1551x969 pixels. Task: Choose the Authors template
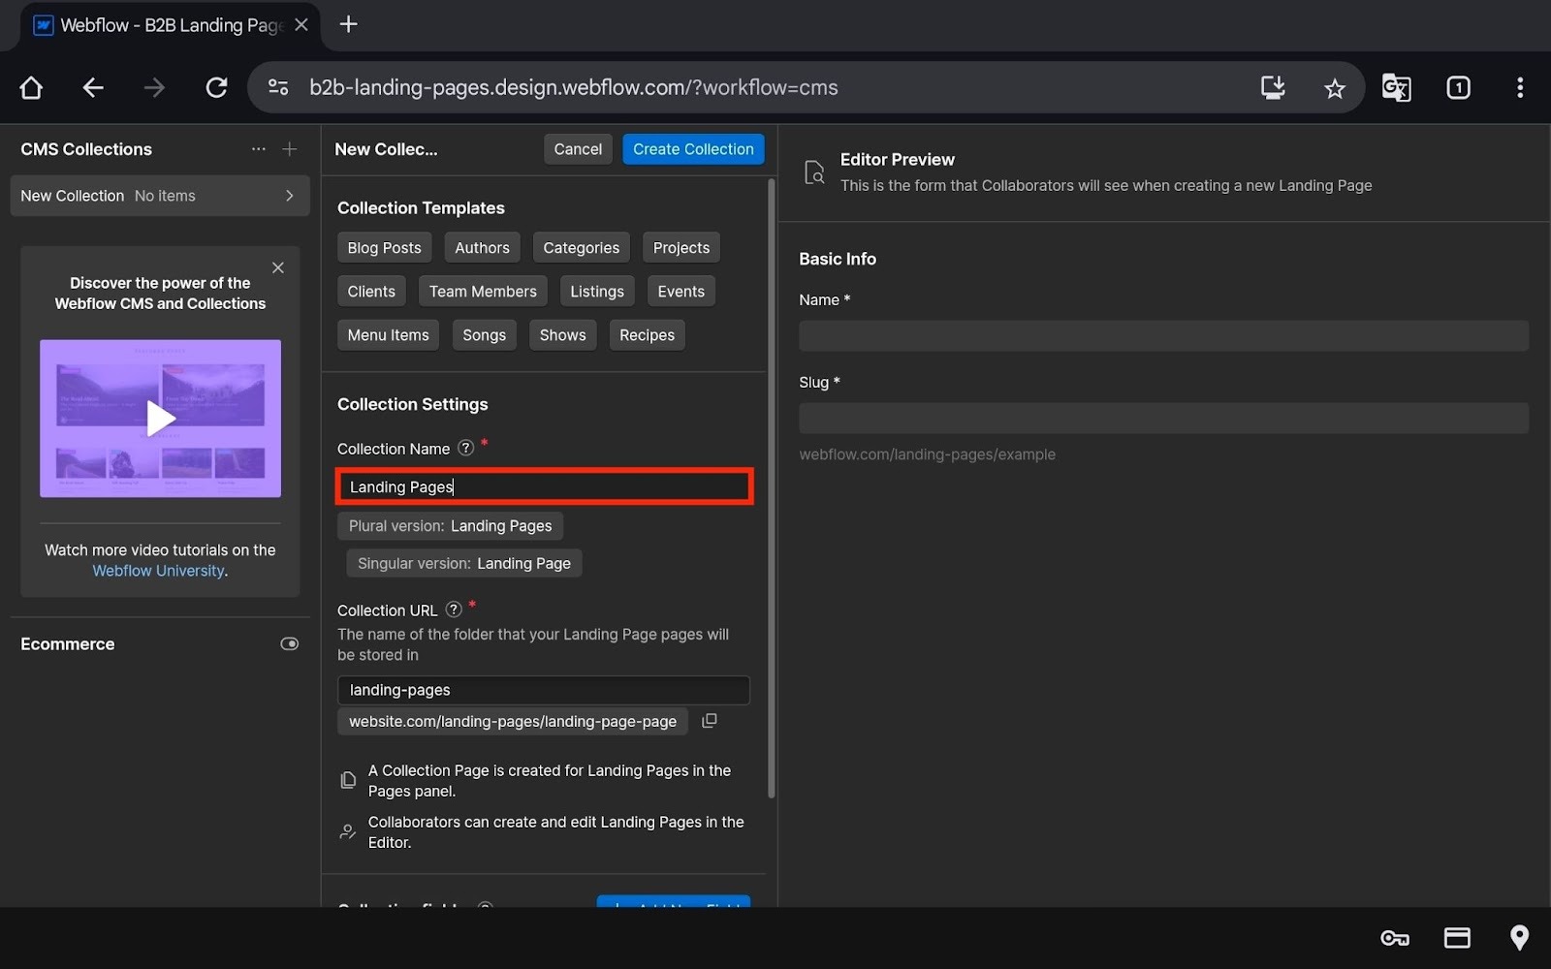pos(482,248)
